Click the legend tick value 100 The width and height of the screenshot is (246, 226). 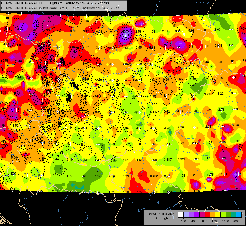[183, 221]
